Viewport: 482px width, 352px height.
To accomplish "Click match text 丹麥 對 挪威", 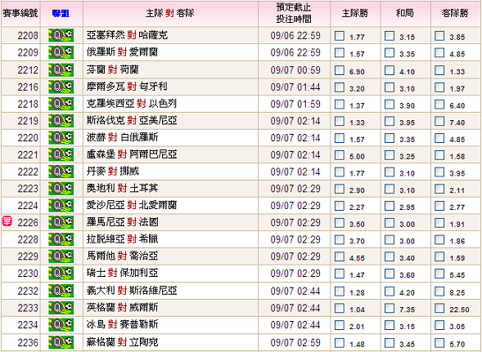I will [x=112, y=172].
